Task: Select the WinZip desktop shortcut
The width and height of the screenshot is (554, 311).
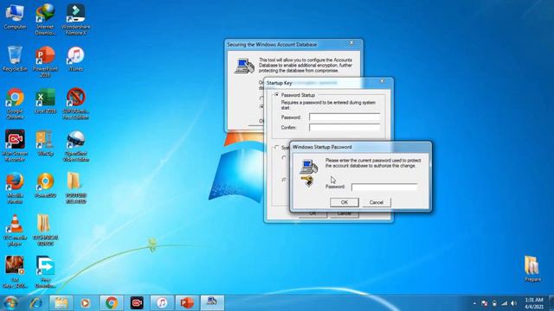Action: click(x=45, y=143)
